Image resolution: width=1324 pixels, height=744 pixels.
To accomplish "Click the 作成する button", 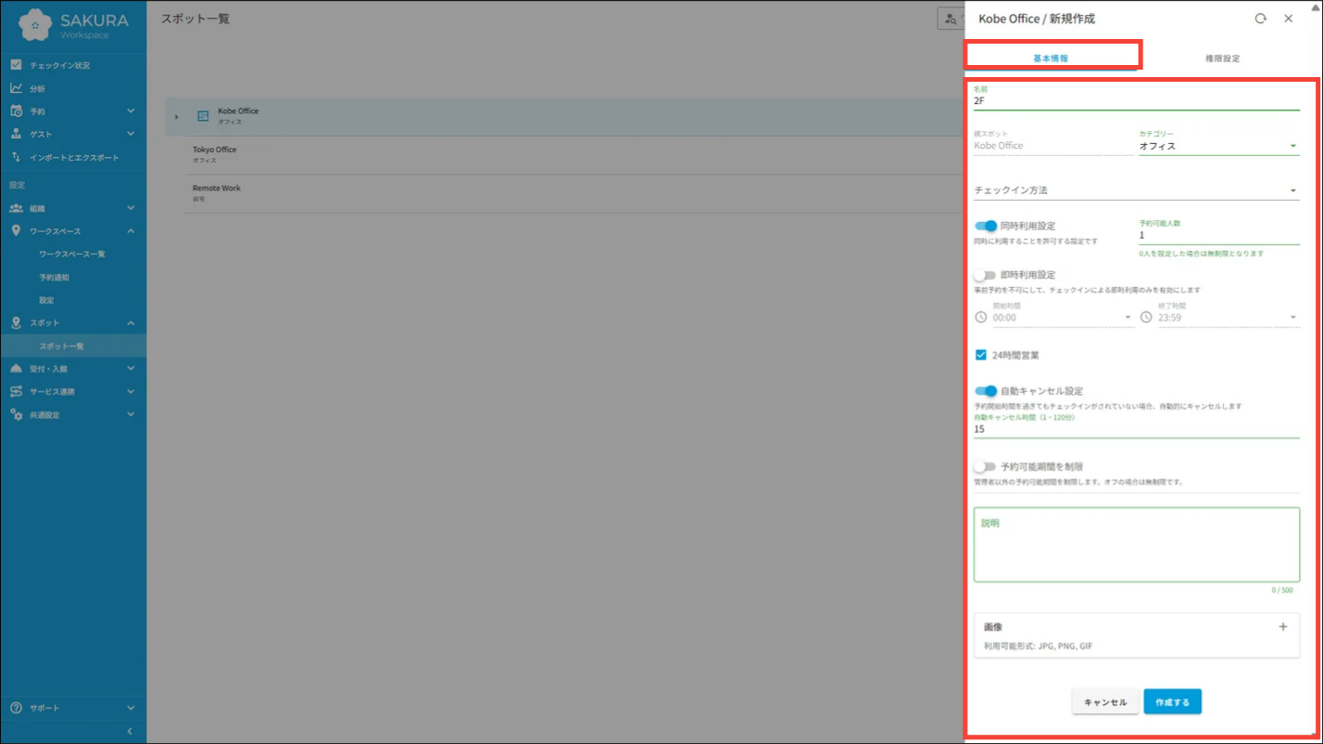I will [x=1172, y=702].
